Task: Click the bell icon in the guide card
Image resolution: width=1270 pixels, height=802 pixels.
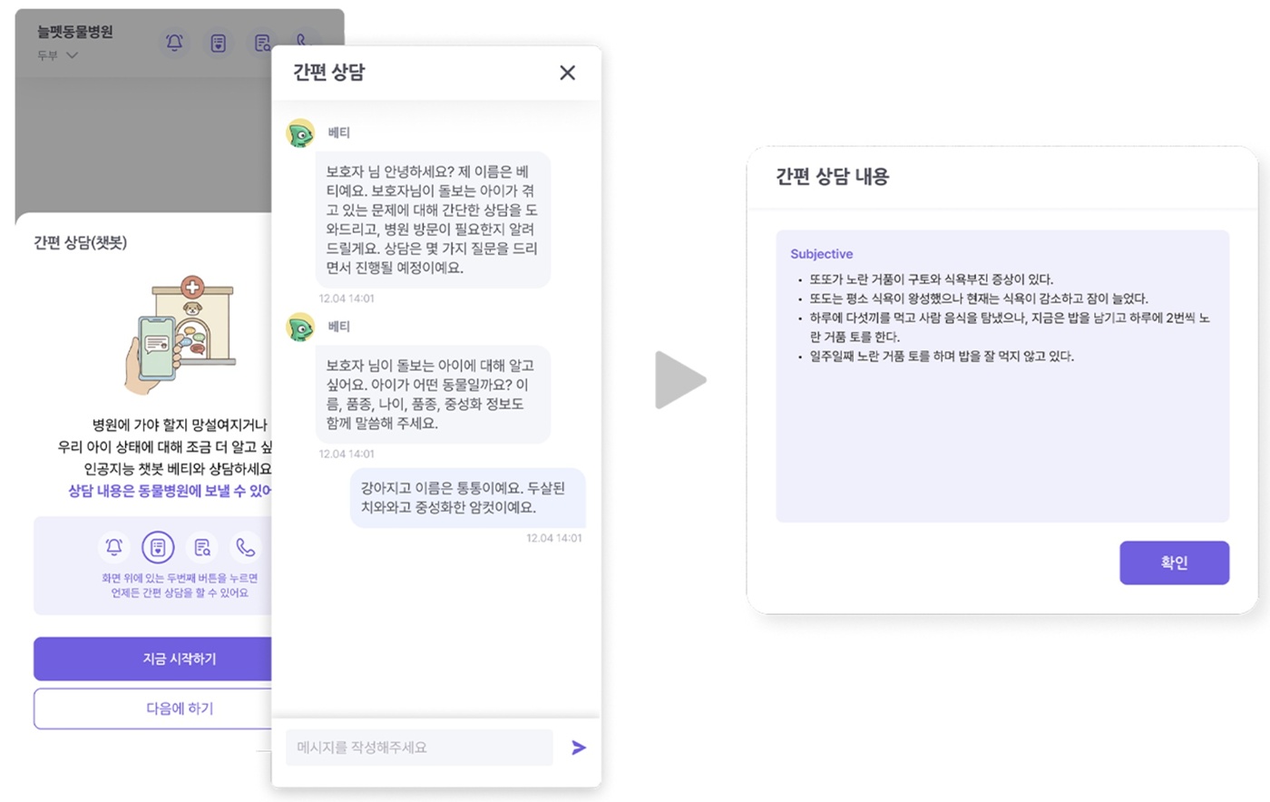Action: (114, 547)
